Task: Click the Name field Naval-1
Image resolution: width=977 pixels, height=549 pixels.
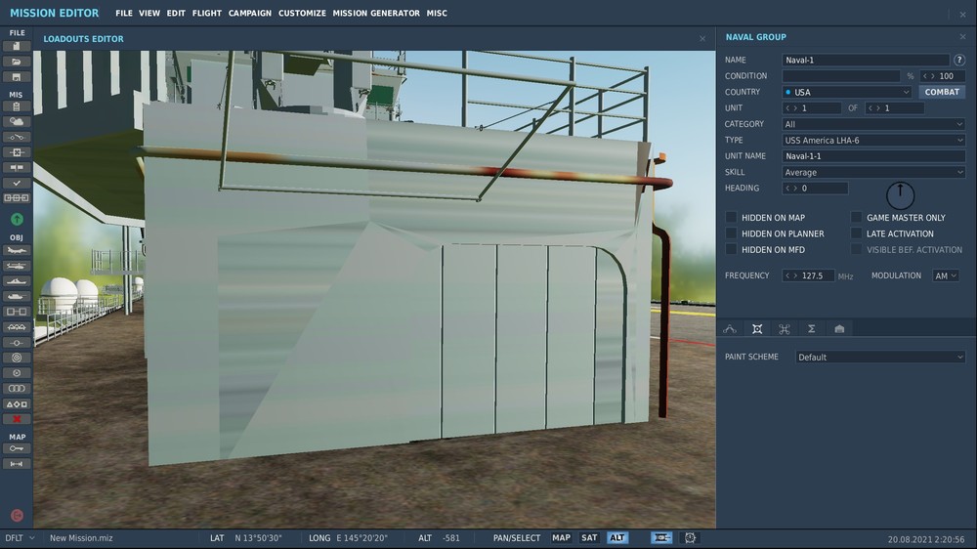Action: [x=866, y=60]
